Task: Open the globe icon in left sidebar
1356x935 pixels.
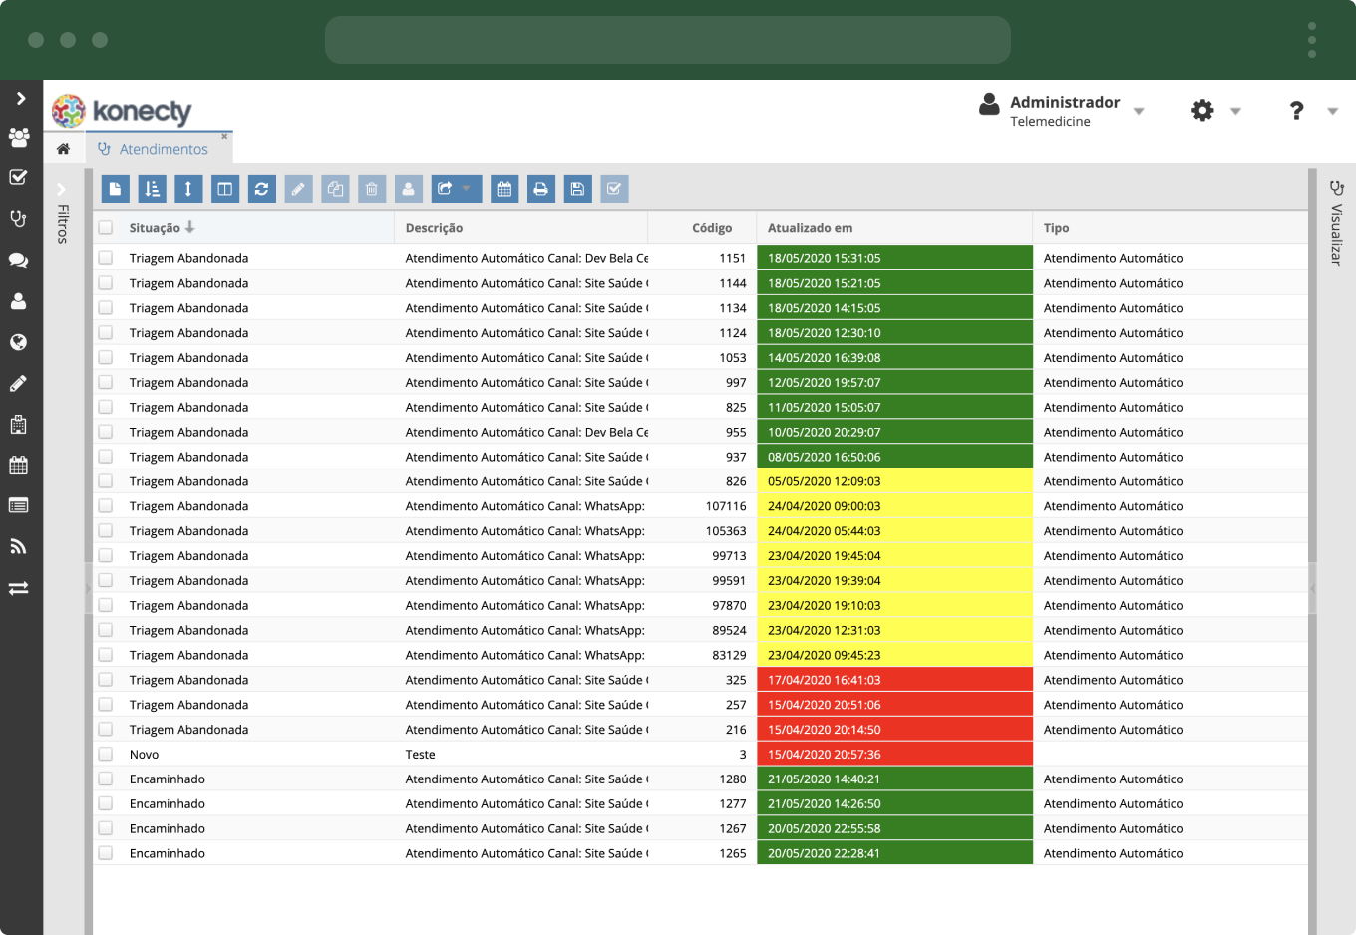Action: [18, 342]
